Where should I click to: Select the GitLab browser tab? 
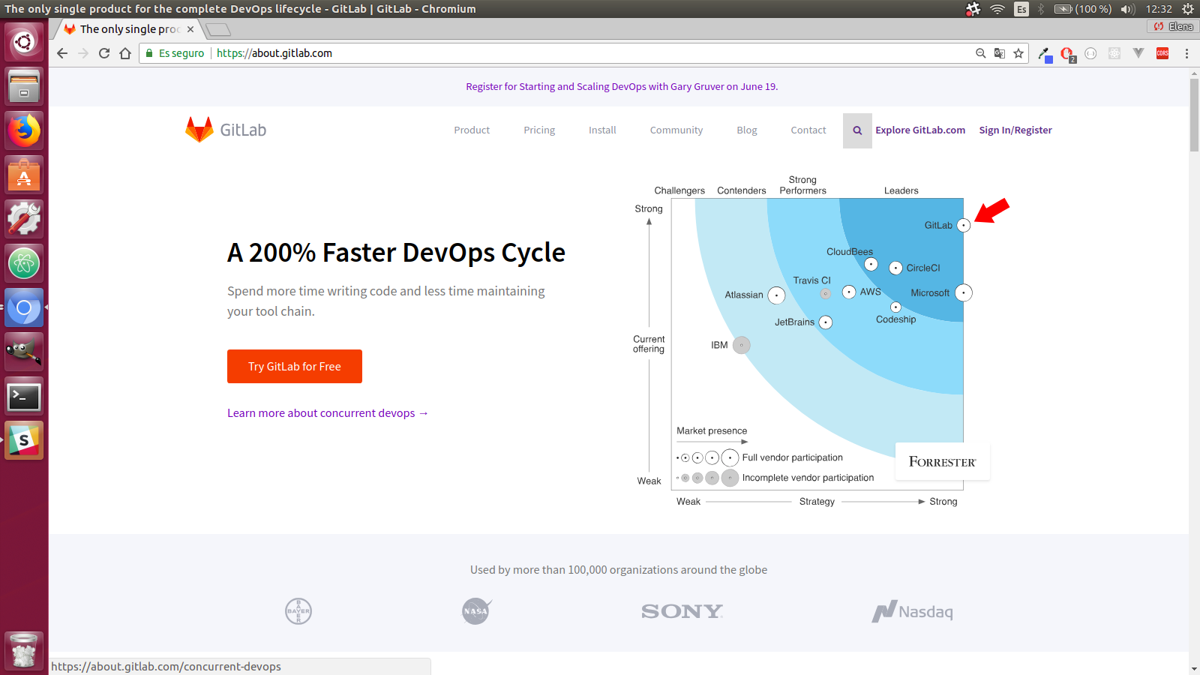(x=129, y=29)
